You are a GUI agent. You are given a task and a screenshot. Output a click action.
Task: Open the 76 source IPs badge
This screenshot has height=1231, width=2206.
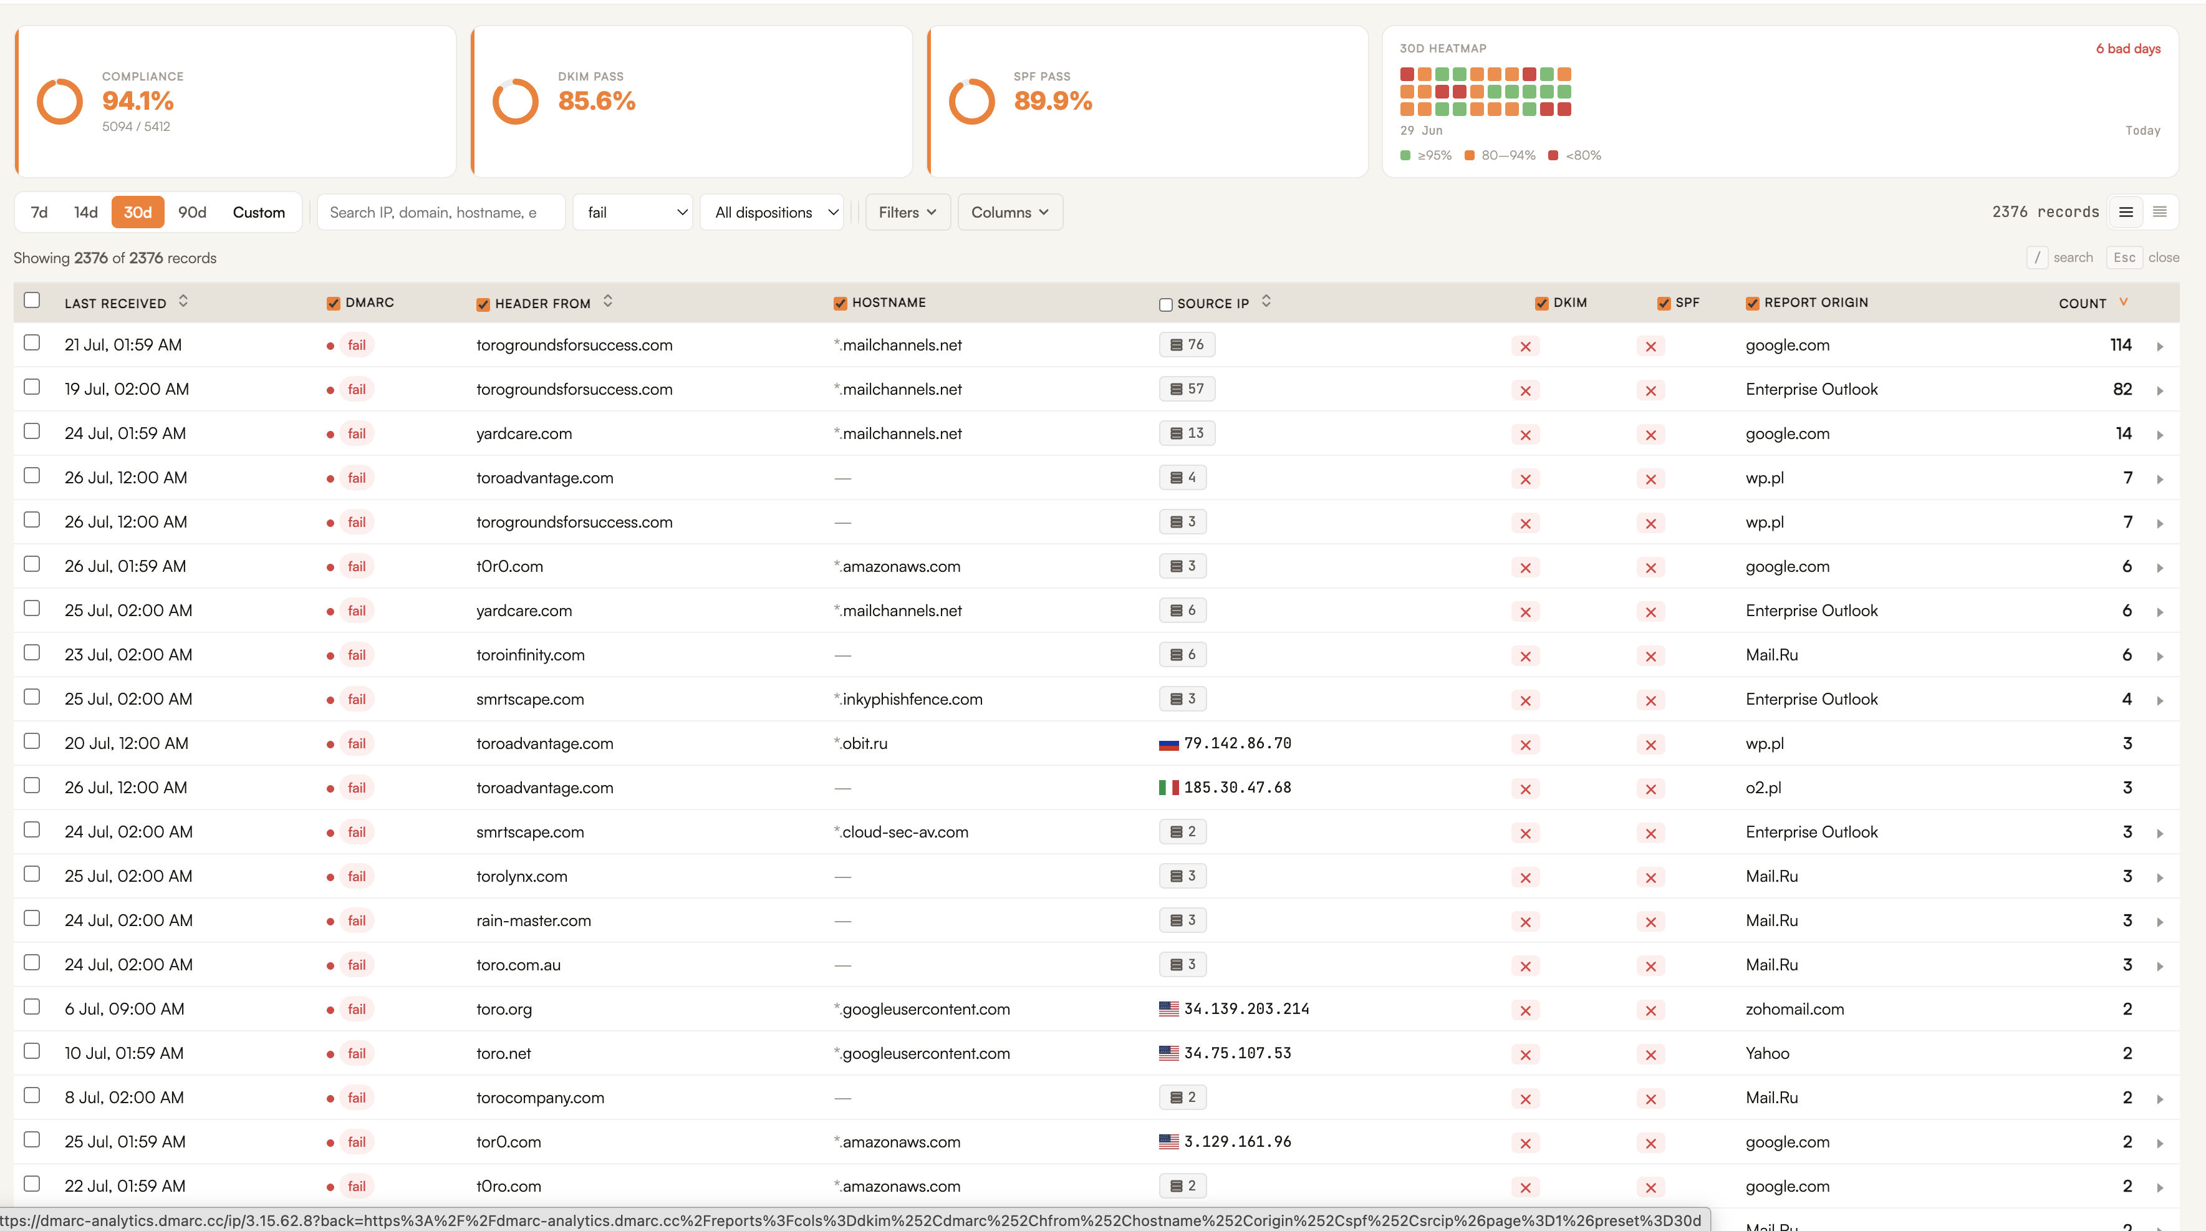pos(1187,344)
